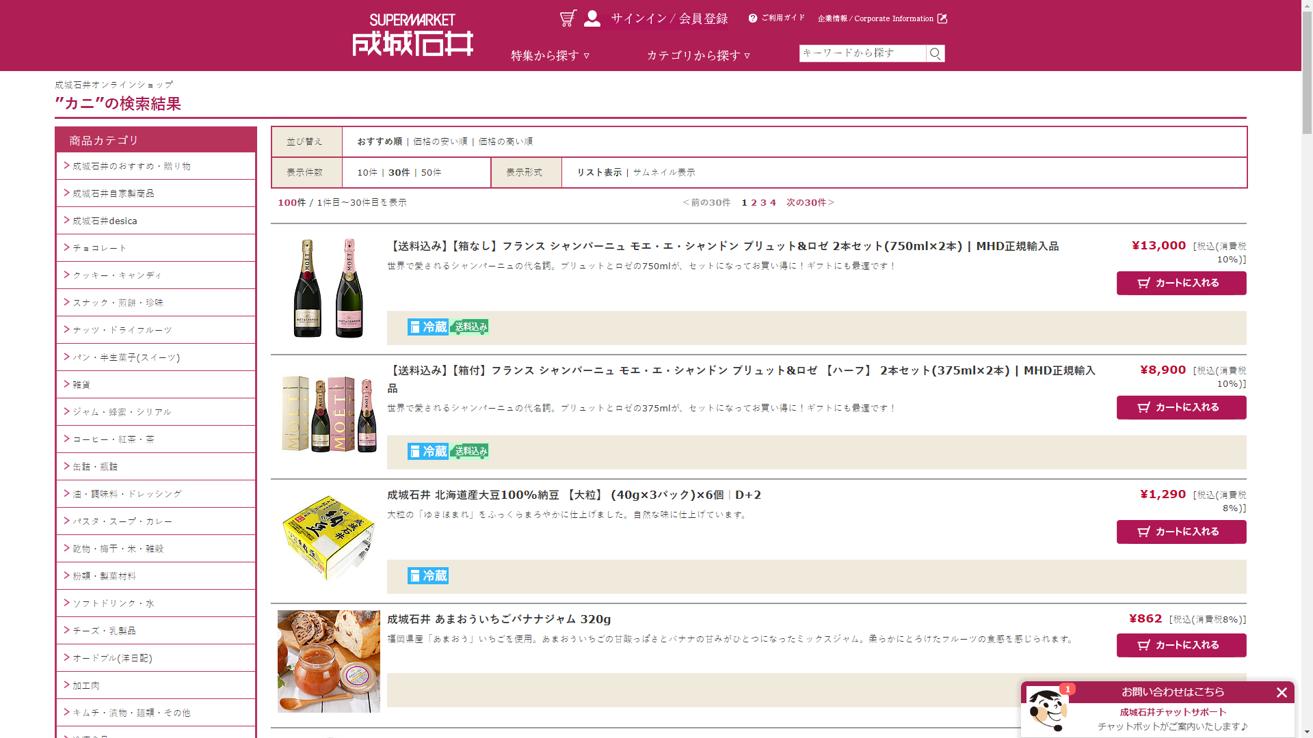Click the shopping cart icon in header
Screen dimensions: 1313x738
[568, 18]
